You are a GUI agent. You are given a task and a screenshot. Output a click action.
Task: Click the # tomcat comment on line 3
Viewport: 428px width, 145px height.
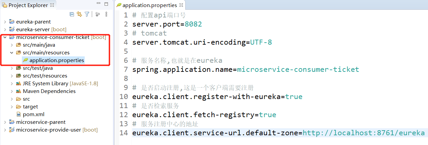point(149,33)
